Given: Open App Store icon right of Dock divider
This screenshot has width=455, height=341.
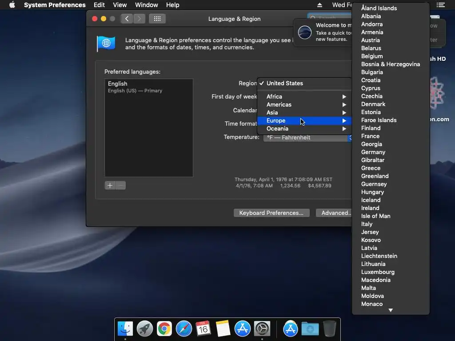Looking at the screenshot, I should (291, 329).
